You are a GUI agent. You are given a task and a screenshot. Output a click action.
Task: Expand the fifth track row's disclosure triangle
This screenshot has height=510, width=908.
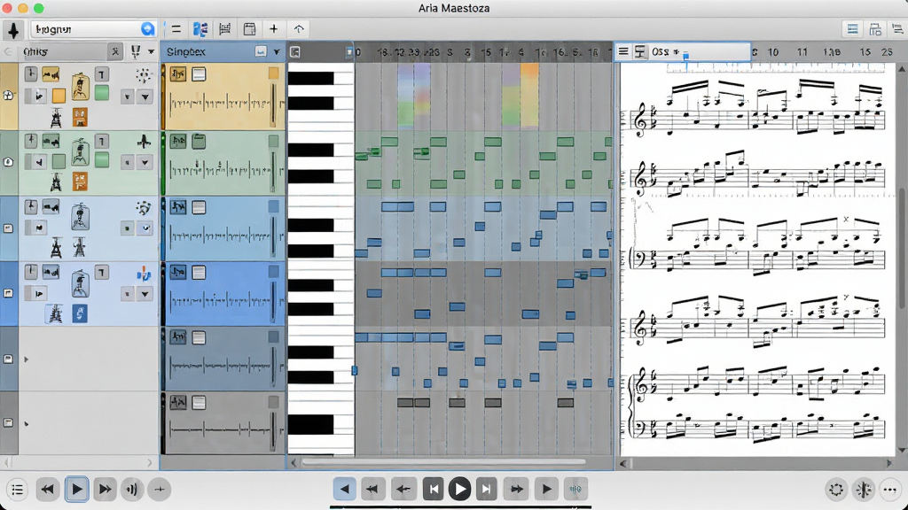pyautogui.click(x=26, y=359)
